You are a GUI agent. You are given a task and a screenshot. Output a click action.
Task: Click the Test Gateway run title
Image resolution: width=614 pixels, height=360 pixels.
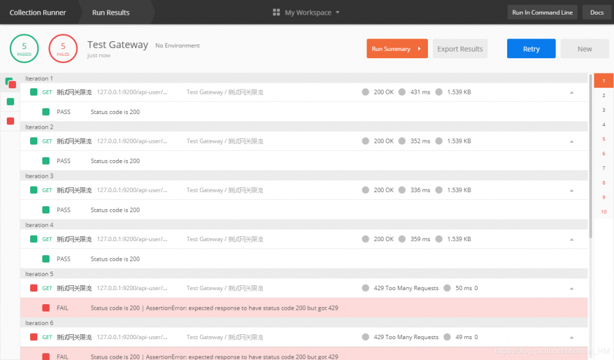(x=117, y=45)
